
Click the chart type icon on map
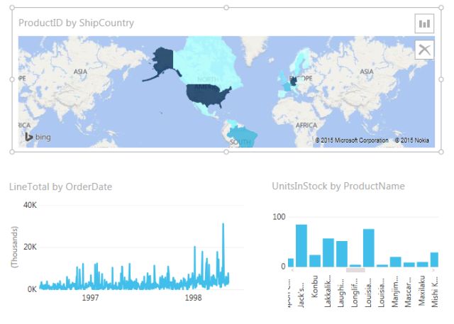[x=424, y=23]
